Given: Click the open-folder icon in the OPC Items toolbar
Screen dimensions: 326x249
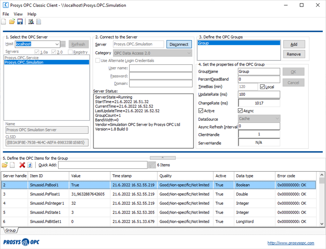Looking at the screenshot, I should tap(5, 165).
